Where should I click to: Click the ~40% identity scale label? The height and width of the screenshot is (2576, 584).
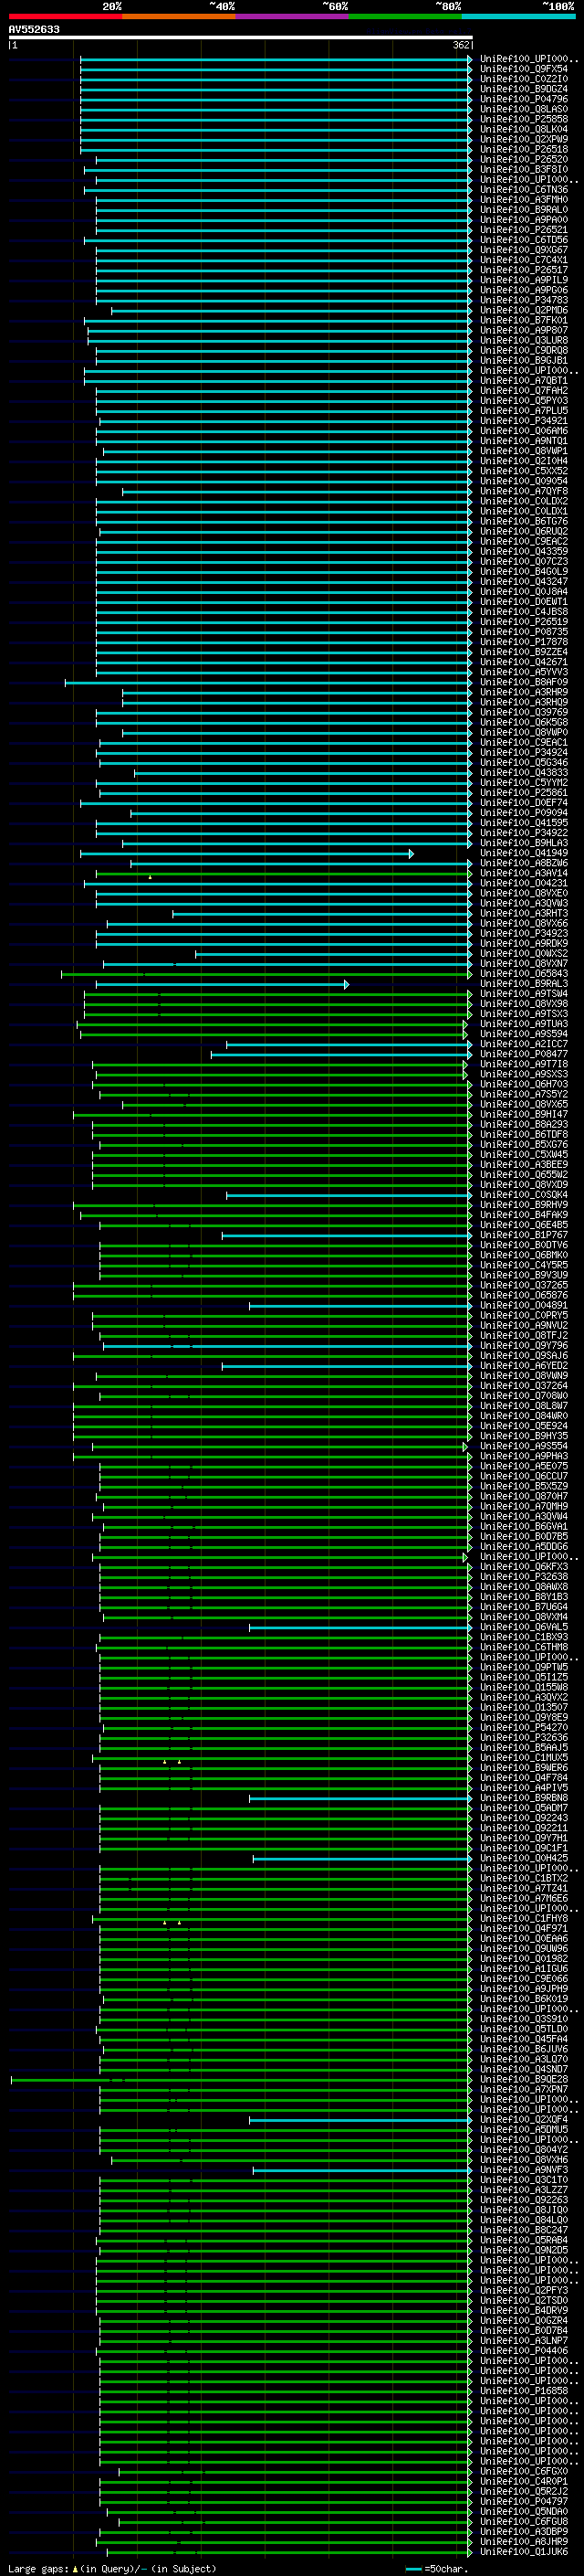222,6
